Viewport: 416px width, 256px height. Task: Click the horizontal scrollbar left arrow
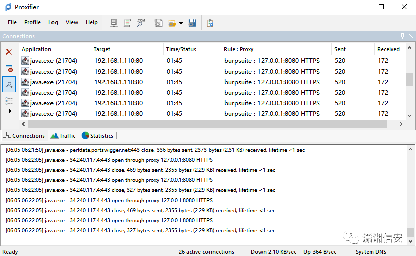click(x=23, y=124)
